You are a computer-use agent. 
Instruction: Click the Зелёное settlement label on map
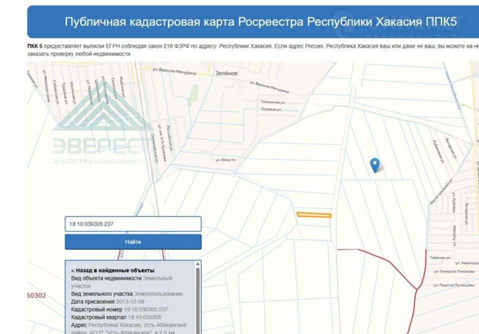click(x=226, y=73)
